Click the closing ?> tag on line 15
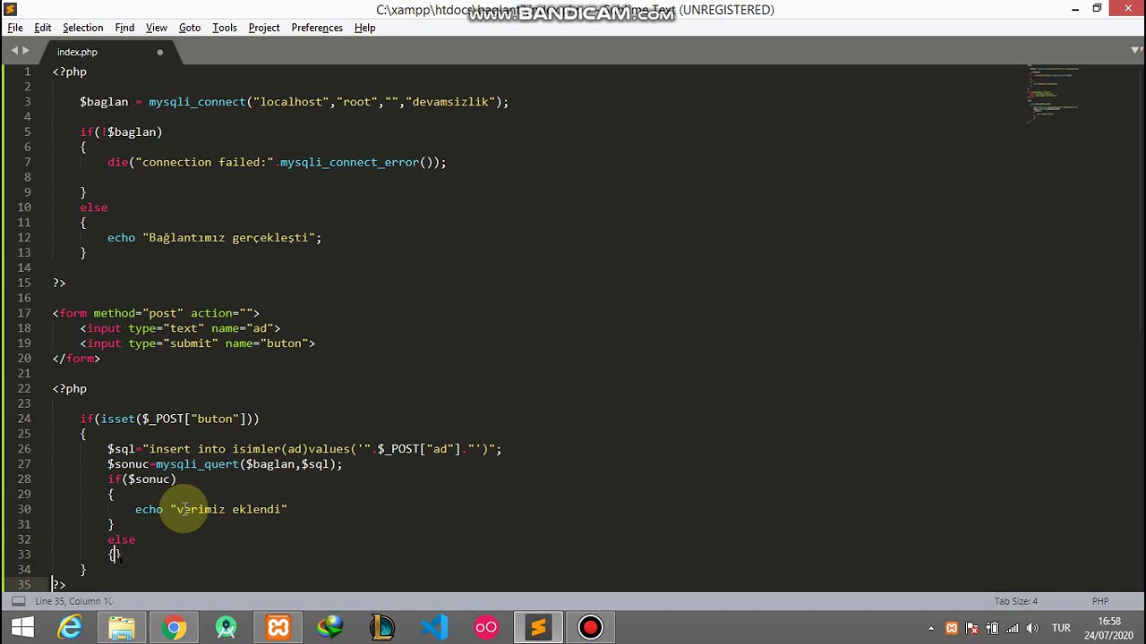This screenshot has width=1146, height=644. tap(59, 283)
